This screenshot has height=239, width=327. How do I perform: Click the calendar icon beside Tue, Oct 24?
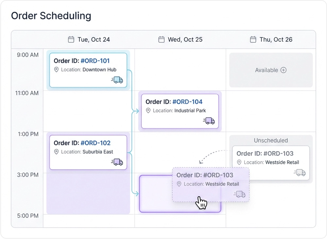tap(71, 39)
